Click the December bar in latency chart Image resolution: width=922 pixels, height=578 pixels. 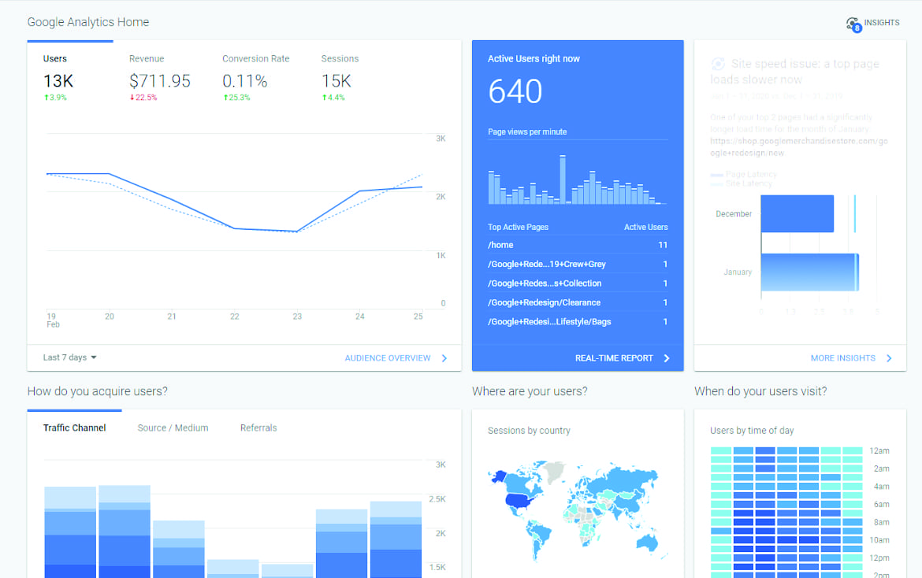tap(797, 214)
